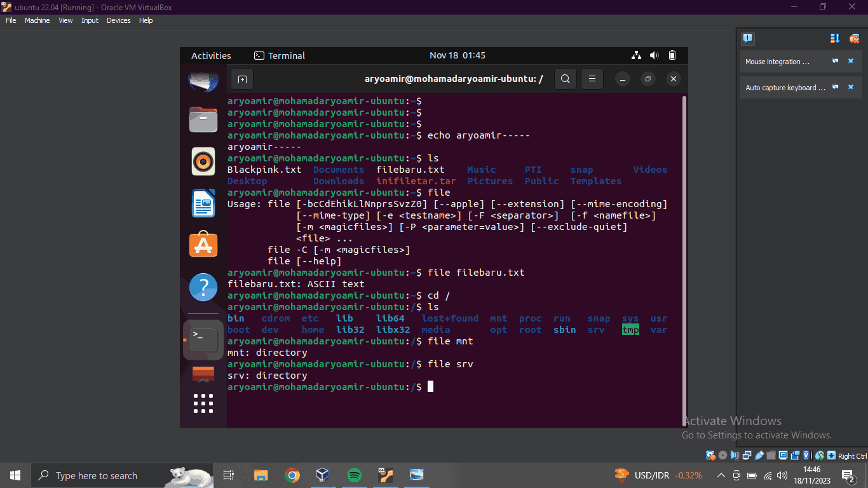Open a new tab in Terminal

pos(242,79)
